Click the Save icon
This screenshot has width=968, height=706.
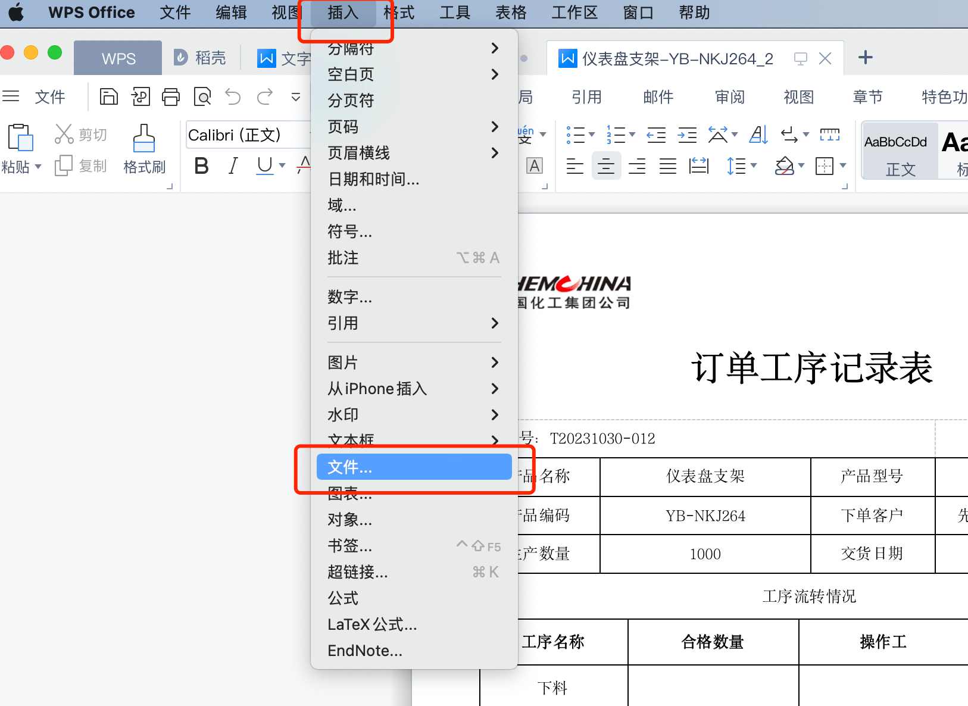click(109, 96)
